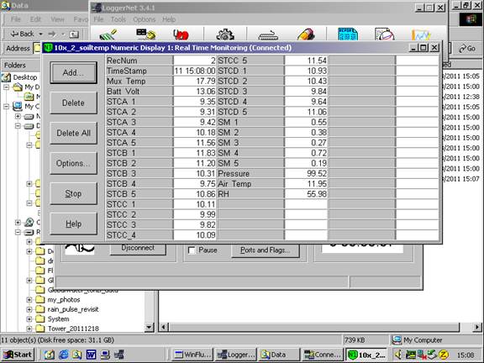Viewport: 484px width, 363px height.
Task: Click the Help button in Numeric Display
Action: [x=73, y=224]
